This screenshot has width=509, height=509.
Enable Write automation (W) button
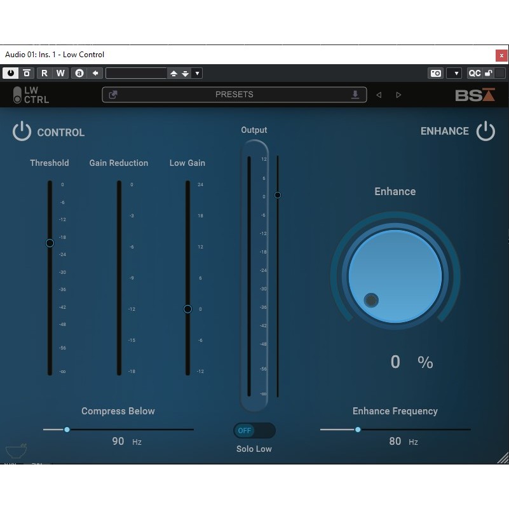60,73
